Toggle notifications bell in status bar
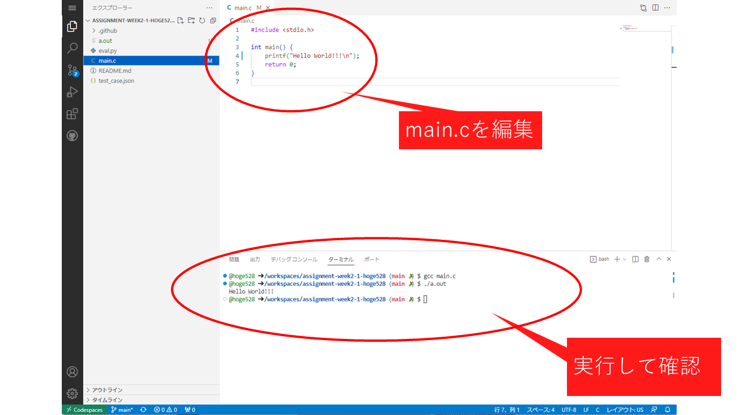739x415 pixels. pyautogui.click(x=667, y=410)
